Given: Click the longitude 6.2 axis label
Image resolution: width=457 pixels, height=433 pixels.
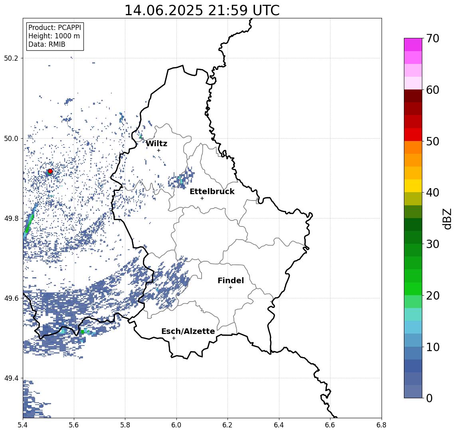Looking at the screenshot, I should (x=228, y=425).
